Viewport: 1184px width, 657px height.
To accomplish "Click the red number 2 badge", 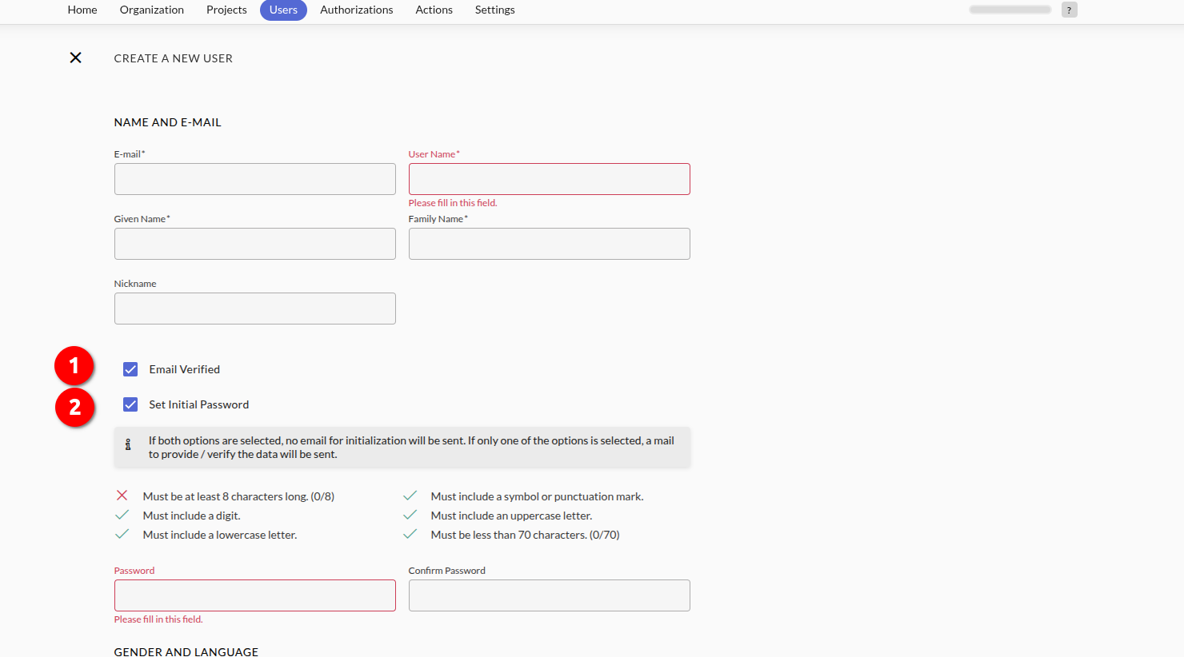I will (x=74, y=407).
